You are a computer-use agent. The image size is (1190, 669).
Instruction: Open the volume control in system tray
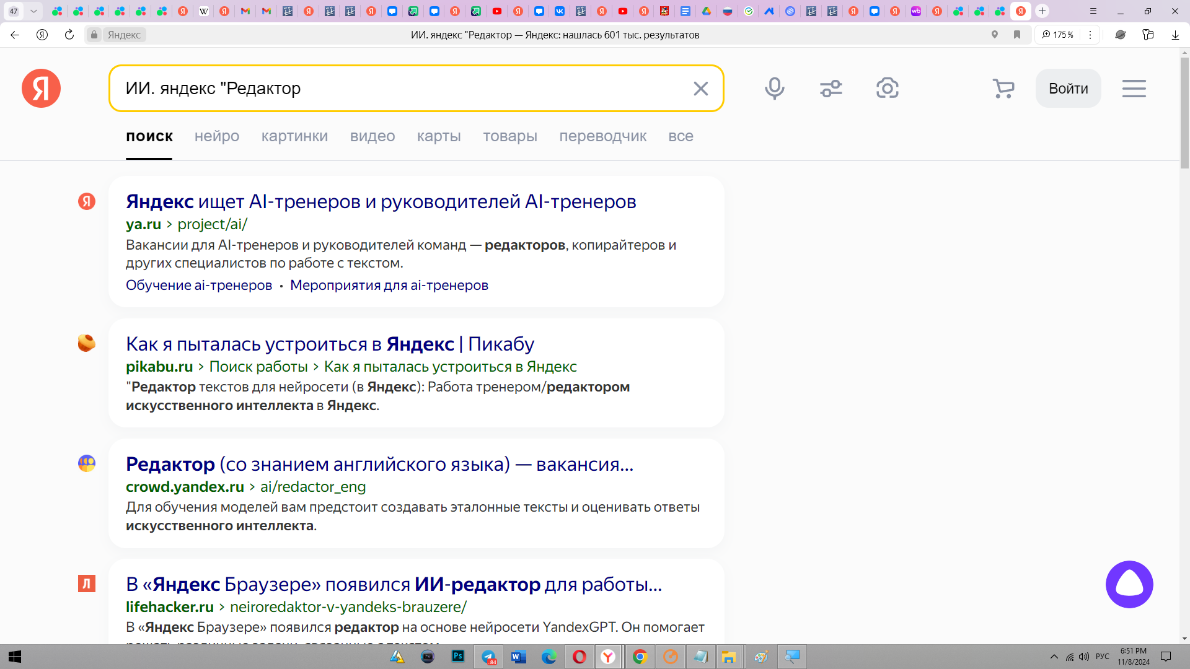tap(1083, 657)
